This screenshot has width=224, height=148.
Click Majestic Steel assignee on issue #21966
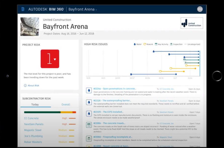[x=166, y=137]
